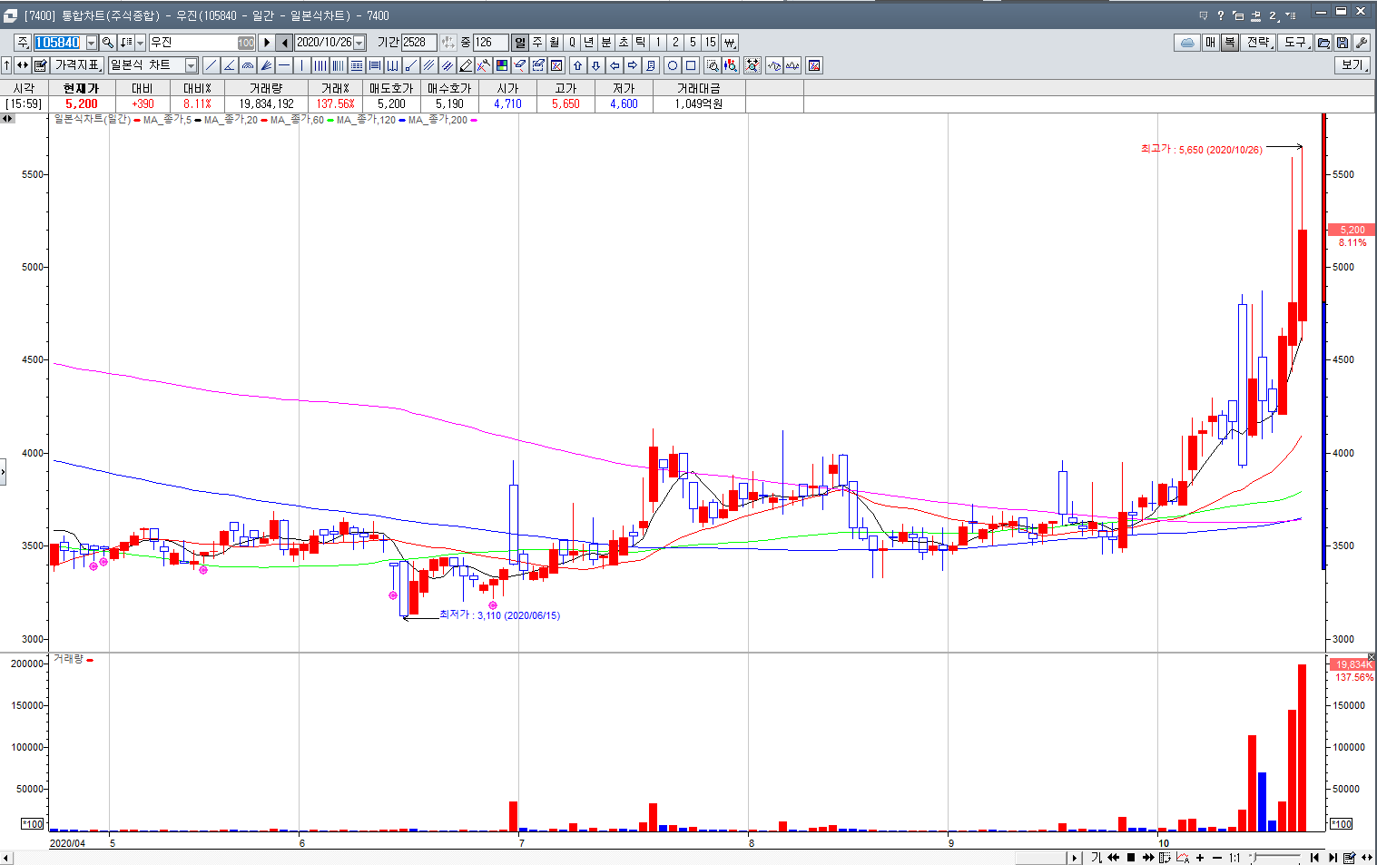The width and height of the screenshot is (1377, 865).
Task: Select the horizontal line tool
Action: [x=283, y=65]
